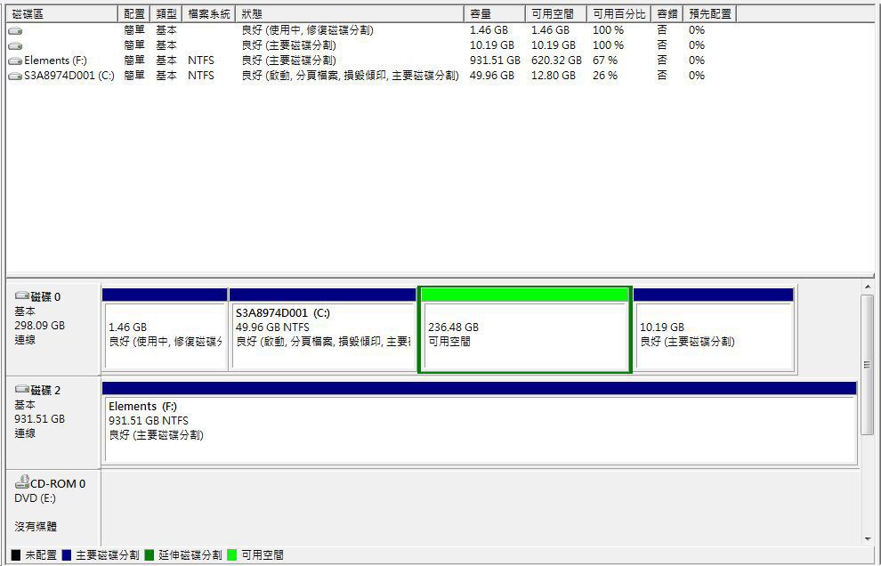Click the 67 % free percentage cell
This screenshot has height=566, width=881.
(x=605, y=61)
